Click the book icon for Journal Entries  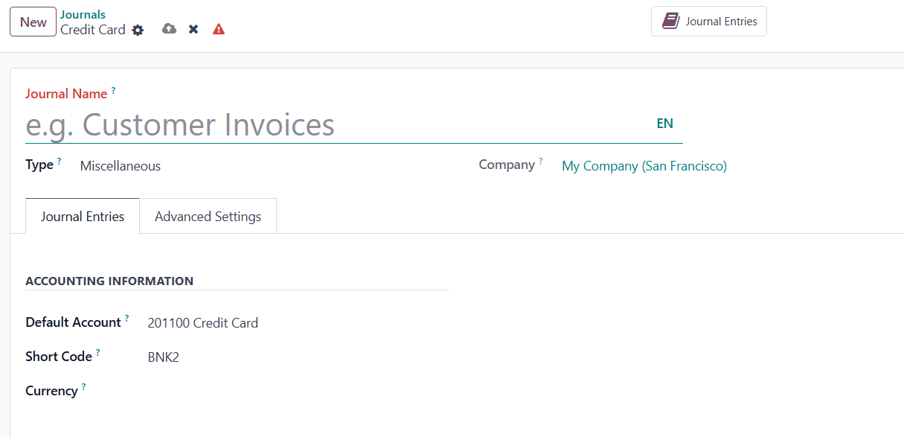coord(670,22)
